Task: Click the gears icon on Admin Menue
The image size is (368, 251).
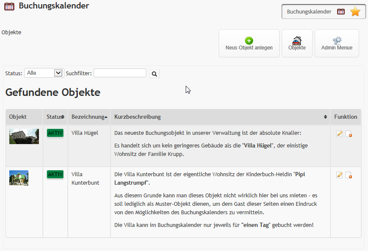Action: coord(337,40)
